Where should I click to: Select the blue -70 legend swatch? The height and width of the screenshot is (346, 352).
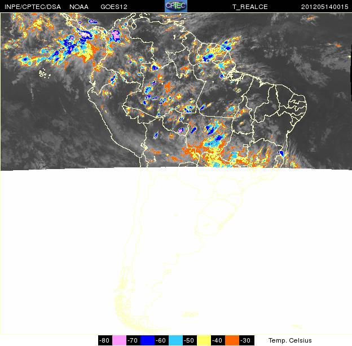(x=147, y=340)
